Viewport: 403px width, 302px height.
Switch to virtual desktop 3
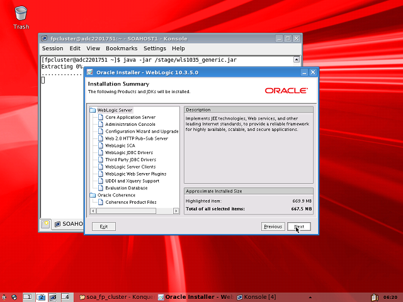(x=53, y=297)
